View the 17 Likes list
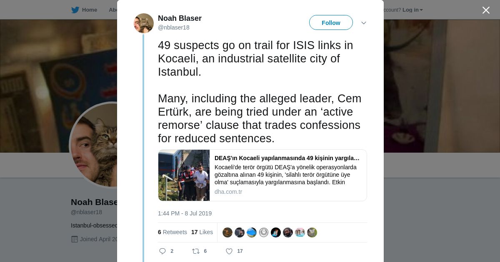This screenshot has height=262, width=500. 202,232
